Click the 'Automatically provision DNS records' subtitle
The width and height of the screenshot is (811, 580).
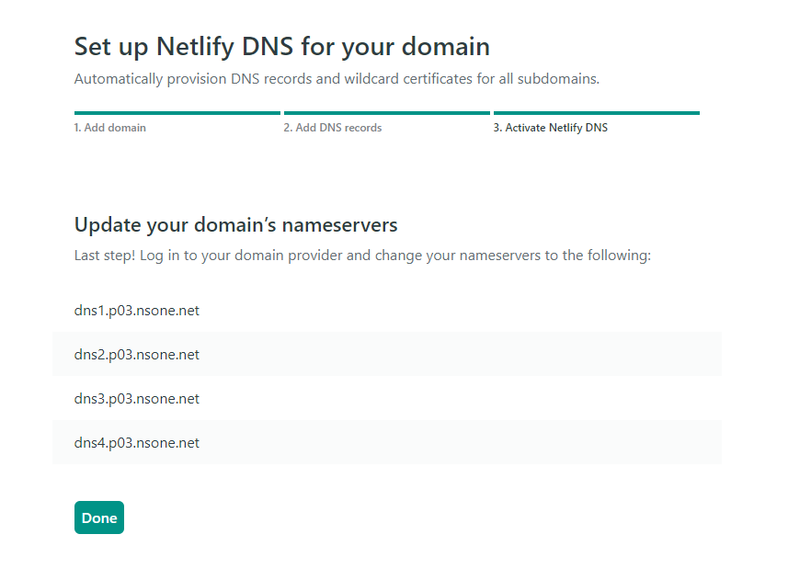337,78
